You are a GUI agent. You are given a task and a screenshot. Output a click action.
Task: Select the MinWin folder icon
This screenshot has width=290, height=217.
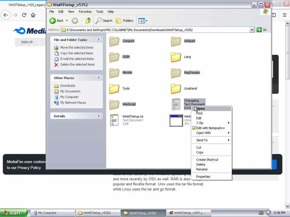(x=114, y=73)
